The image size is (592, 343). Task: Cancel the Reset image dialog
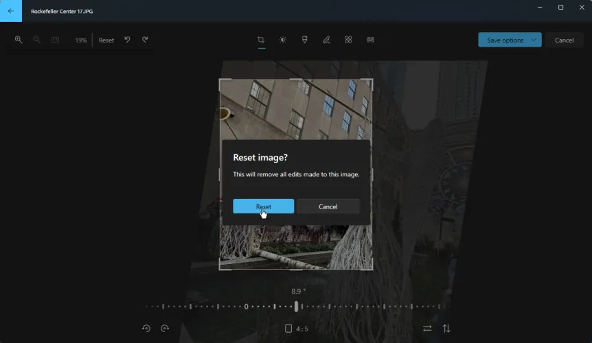click(x=328, y=206)
